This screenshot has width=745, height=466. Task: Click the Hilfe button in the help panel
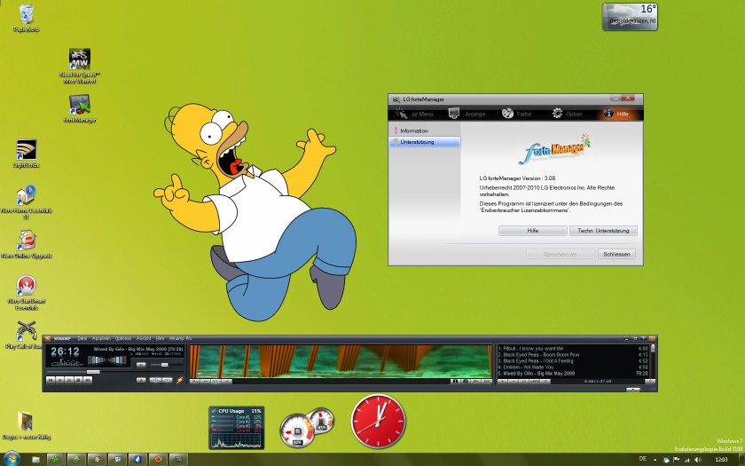tap(532, 231)
